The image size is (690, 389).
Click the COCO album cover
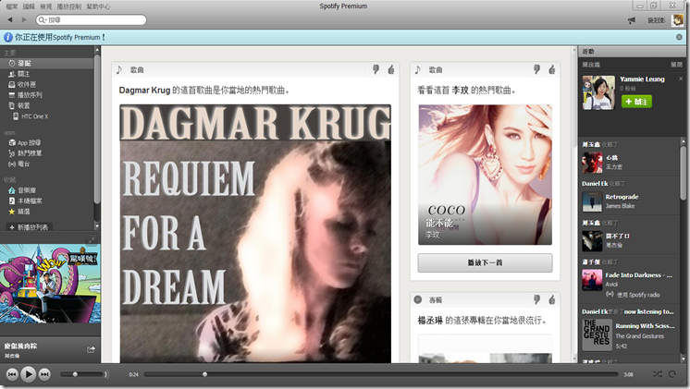pyautogui.click(x=485, y=175)
